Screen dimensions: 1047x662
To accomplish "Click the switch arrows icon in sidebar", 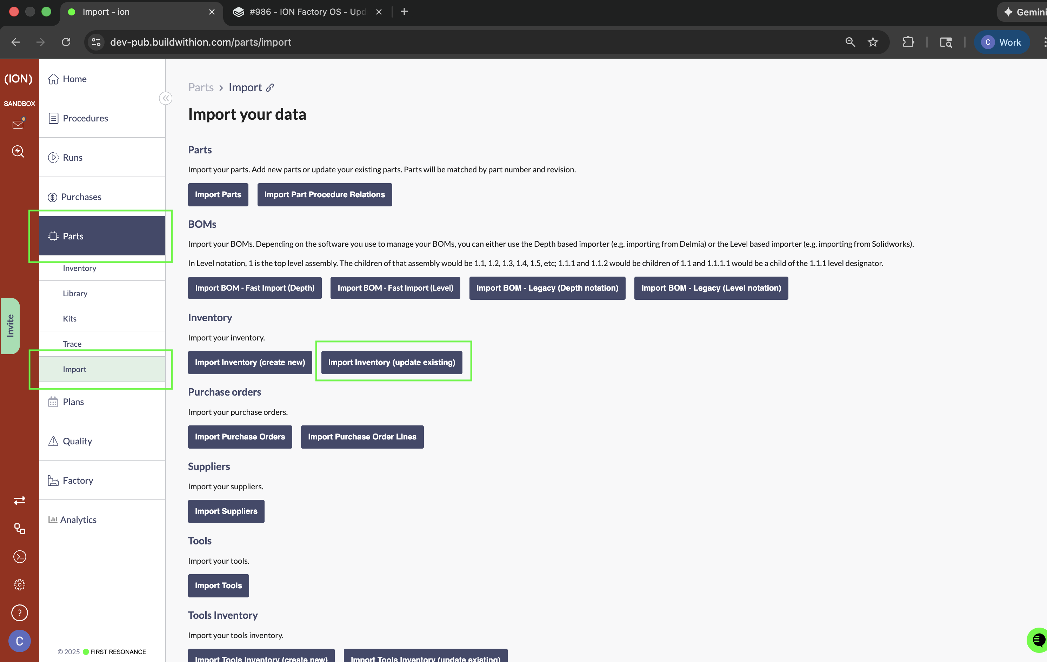I will [20, 500].
